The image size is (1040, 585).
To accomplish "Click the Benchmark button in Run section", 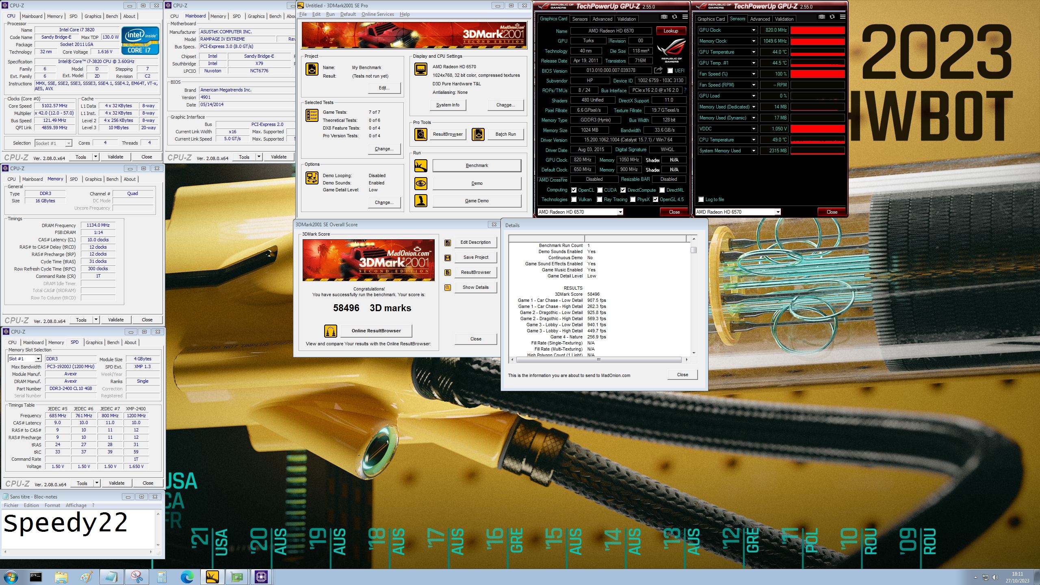I will click(x=477, y=166).
